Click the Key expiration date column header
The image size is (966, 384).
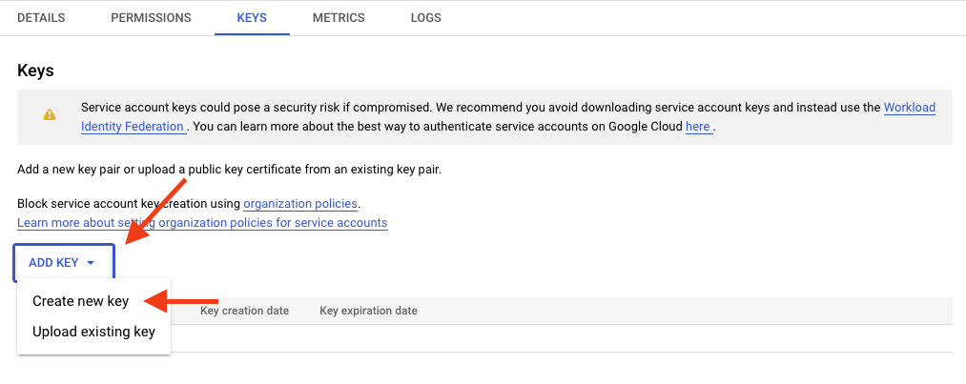coord(368,311)
